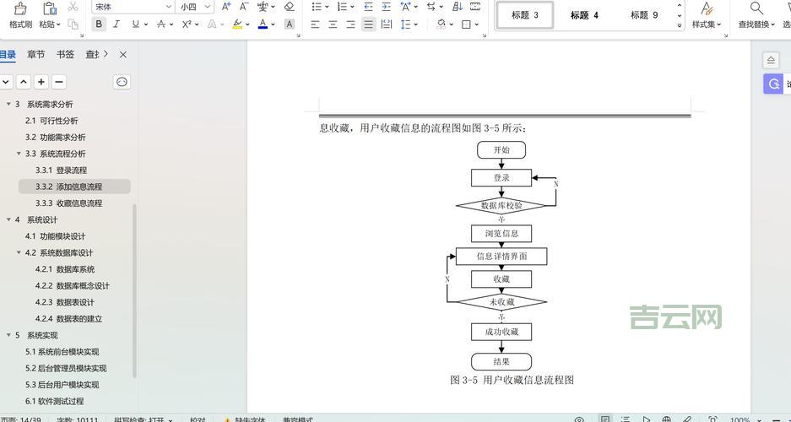The image size is (791, 422).
Task: Click the Line Spacing icon
Action: click(405, 24)
